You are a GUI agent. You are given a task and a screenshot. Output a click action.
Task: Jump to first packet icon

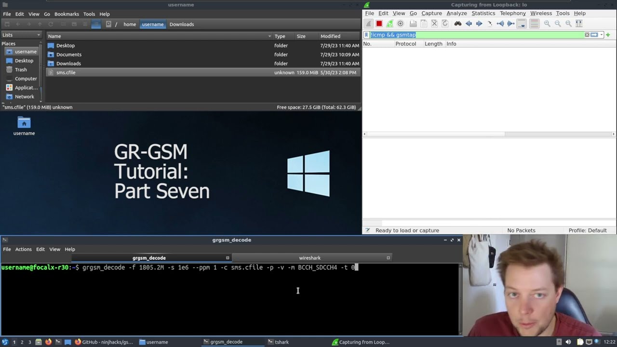(500, 24)
